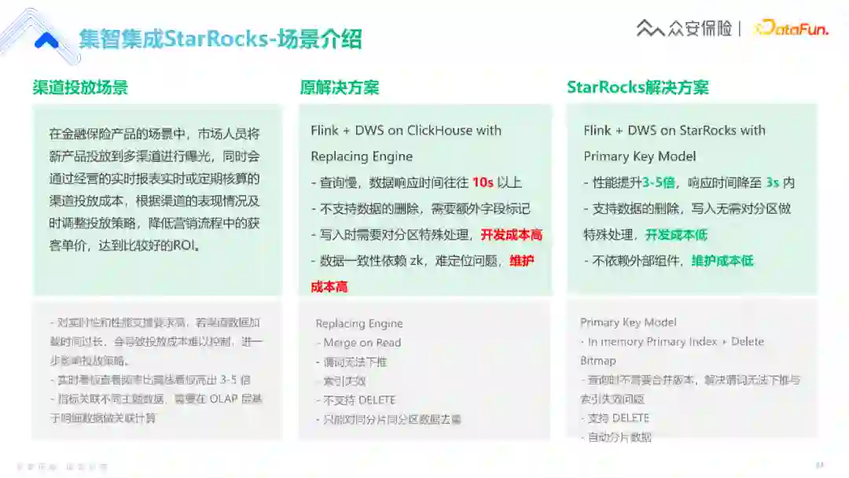Screen dimensions: 849x478
Task: Click the bullet '不支持 DELETE'
Action: pos(356,400)
